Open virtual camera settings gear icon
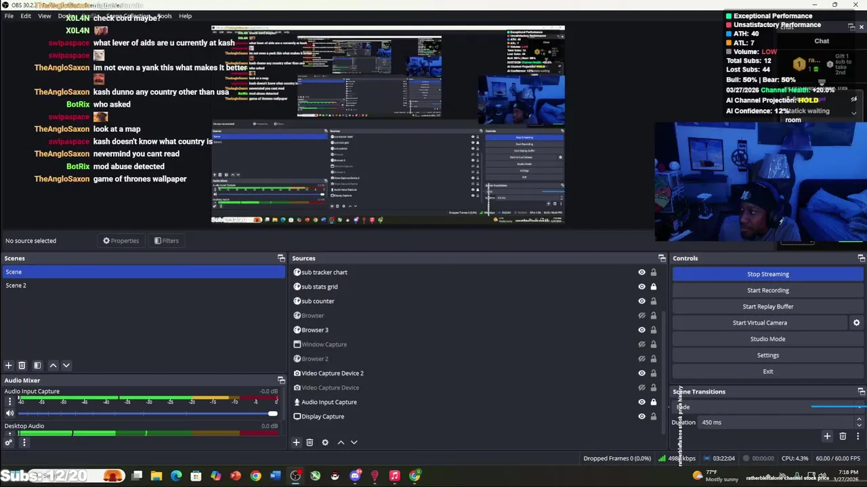This screenshot has width=867, height=487. coord(856,323)
